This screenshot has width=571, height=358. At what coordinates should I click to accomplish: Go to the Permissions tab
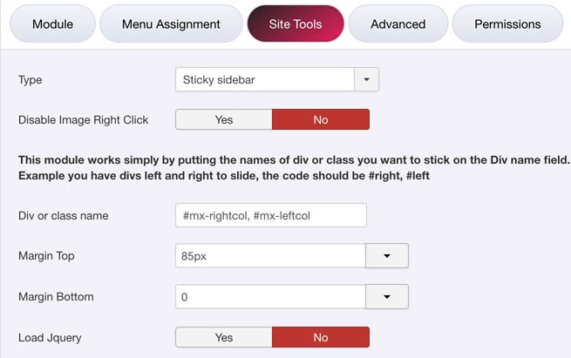point(507,24)
